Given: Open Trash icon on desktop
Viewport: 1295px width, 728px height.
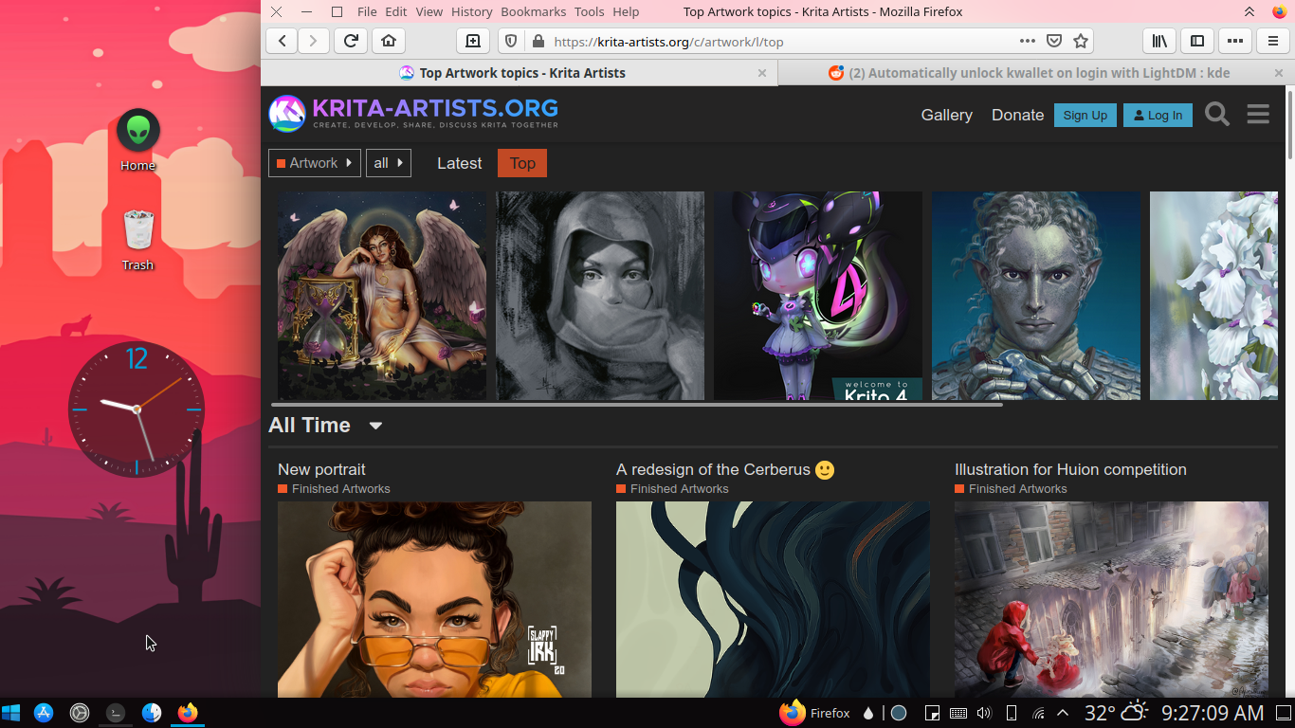Looking at the screenshot, I should coord(138,239).
